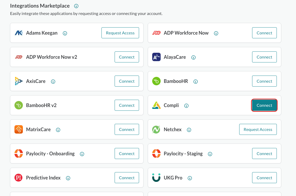Click the AxisCare logo icon
296x196 pixels.
pyautogui.click(x=18, y=81)
